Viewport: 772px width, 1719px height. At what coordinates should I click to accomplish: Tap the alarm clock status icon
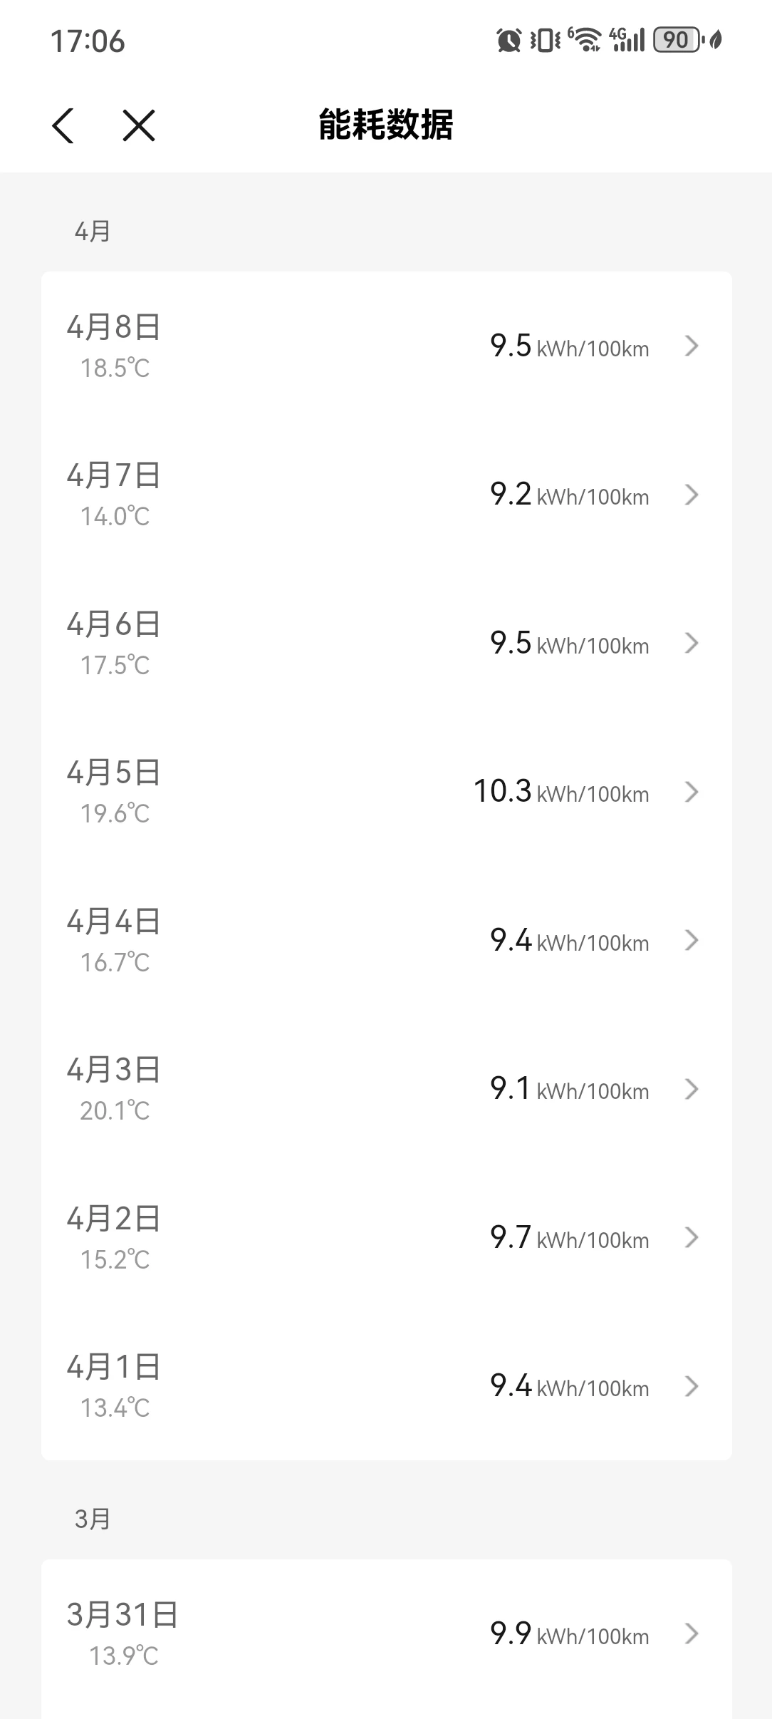point(508,41)
